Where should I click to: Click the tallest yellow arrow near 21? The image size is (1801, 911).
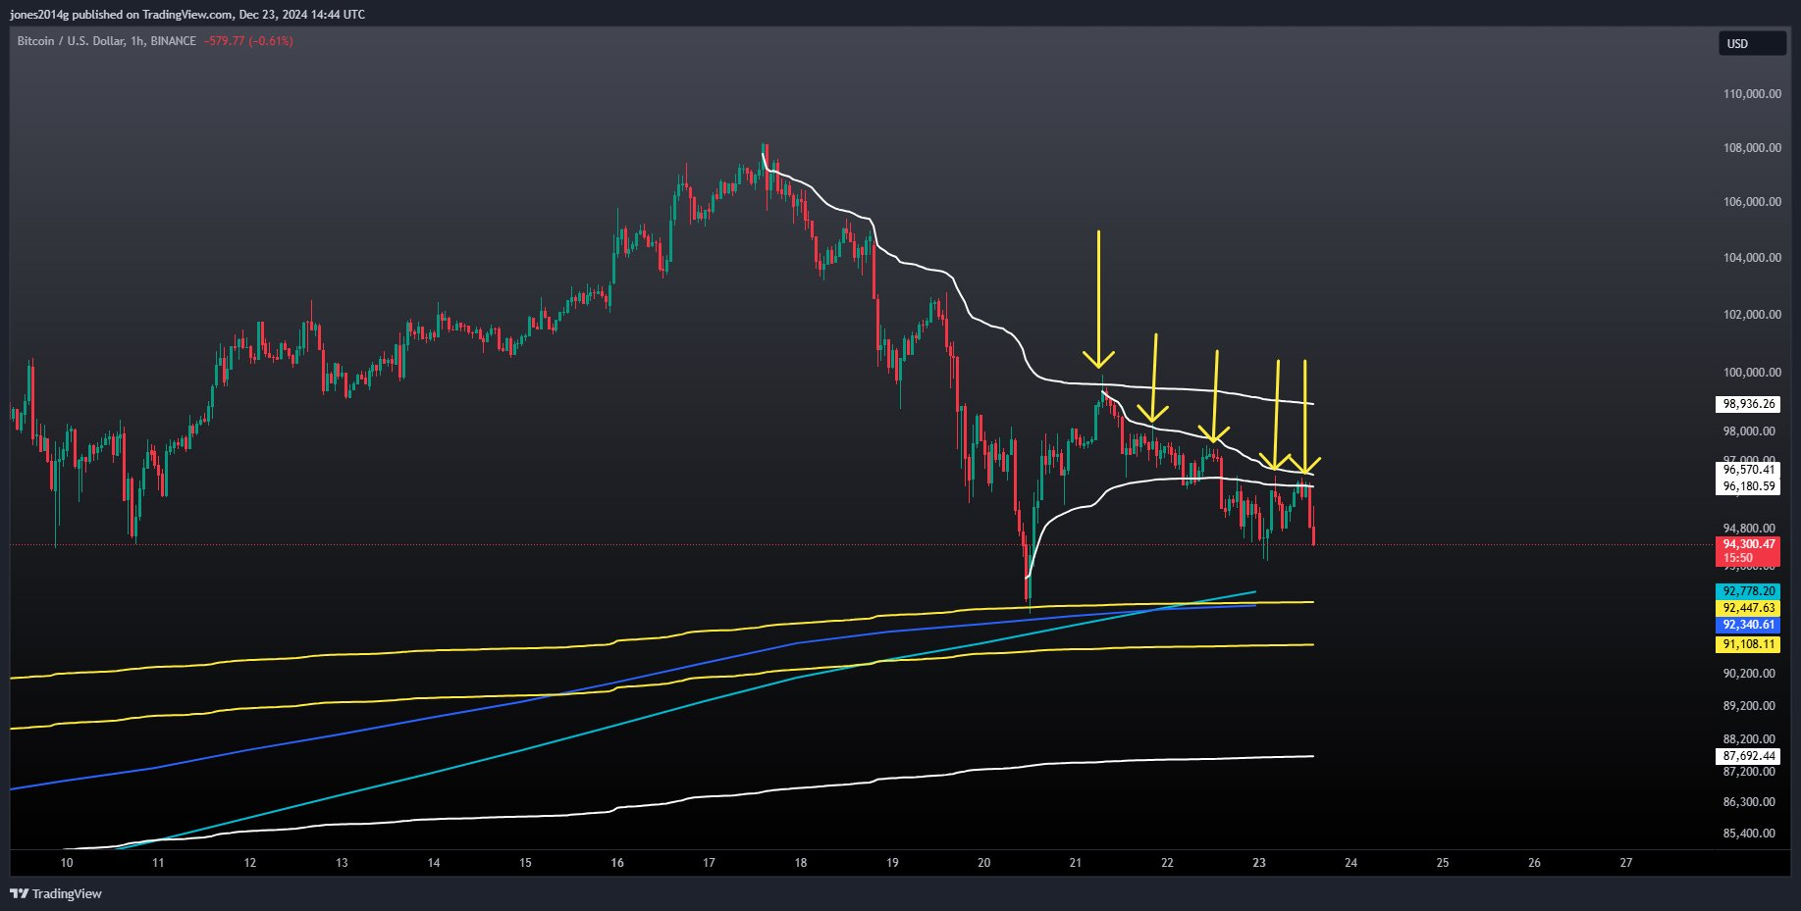click(x=1098, y=299)
